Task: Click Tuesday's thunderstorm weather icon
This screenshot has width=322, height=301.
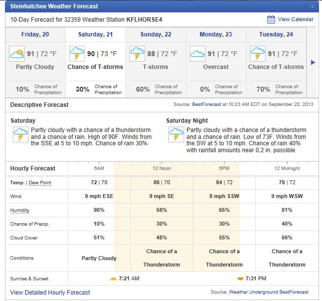Action: [258, 54]
